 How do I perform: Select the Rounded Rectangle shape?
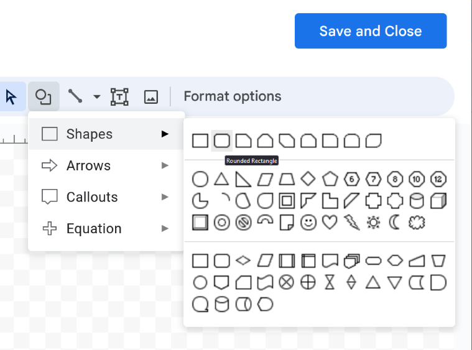click(221, 141)
